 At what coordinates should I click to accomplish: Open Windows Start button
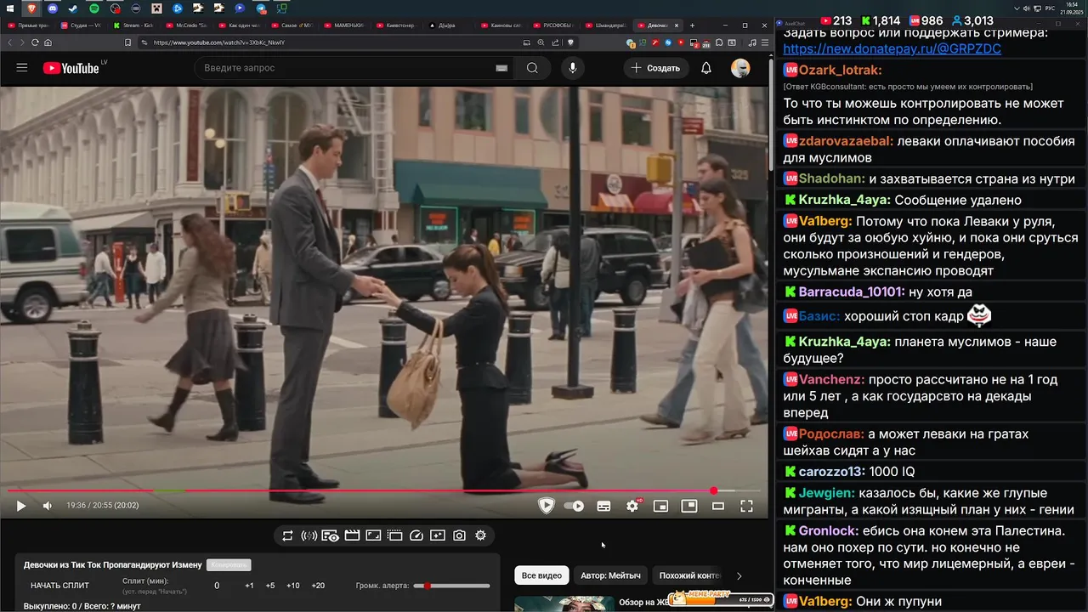(10, 8)
